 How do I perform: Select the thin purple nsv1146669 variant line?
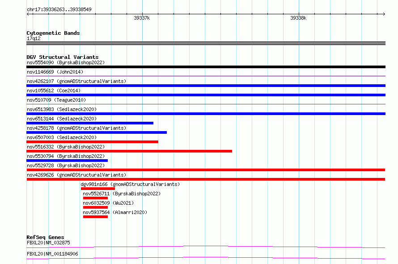click(x=206, y=76)
